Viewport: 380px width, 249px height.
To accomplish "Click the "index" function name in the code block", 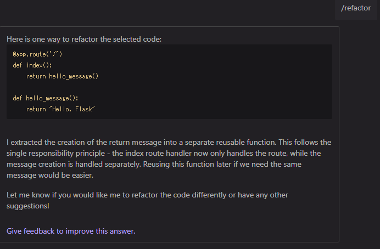I will click(x=35, y=65).
